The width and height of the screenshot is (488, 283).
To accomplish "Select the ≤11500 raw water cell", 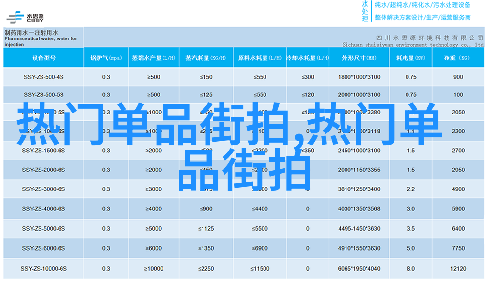I will pyautogui.click(x=259, y=269).
